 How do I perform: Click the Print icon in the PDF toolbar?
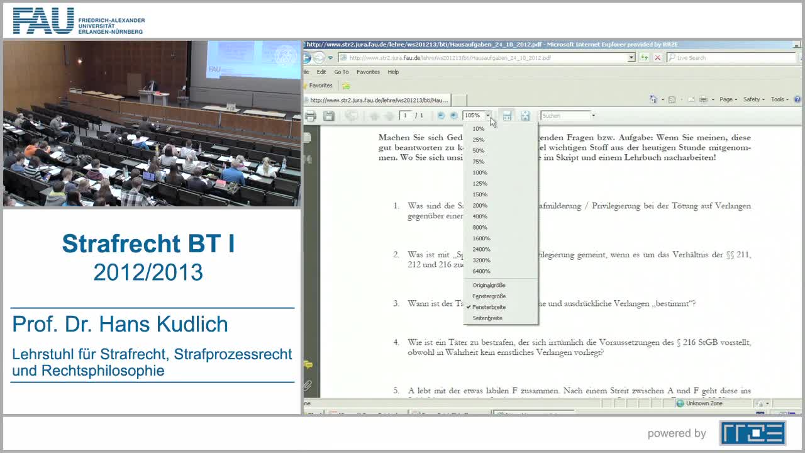pyautogui.click(x=311, y=115)
